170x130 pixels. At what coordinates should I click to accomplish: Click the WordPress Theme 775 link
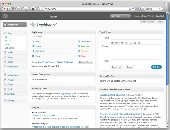click(48, 62)
